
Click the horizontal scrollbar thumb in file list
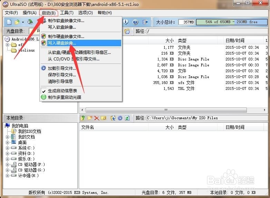(x=166, y=110)
